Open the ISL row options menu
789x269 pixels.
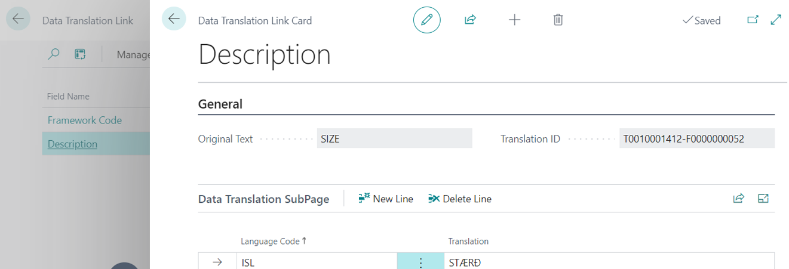(x=420, y=262)
